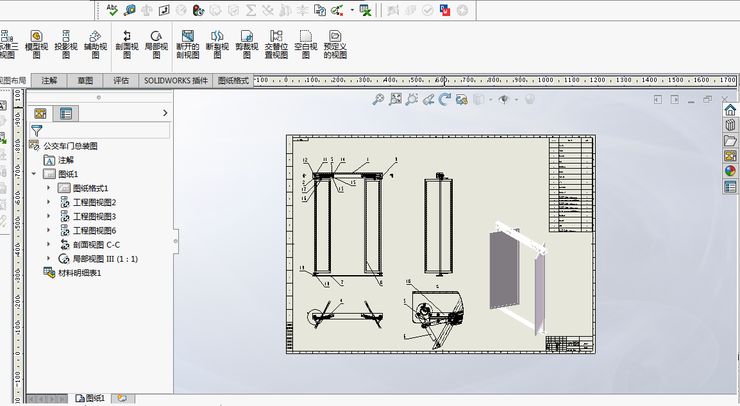Viewport: 740px width, 406px height.
Task: Select the 图纸1 sheet tab at bottom
Action: 90,398
